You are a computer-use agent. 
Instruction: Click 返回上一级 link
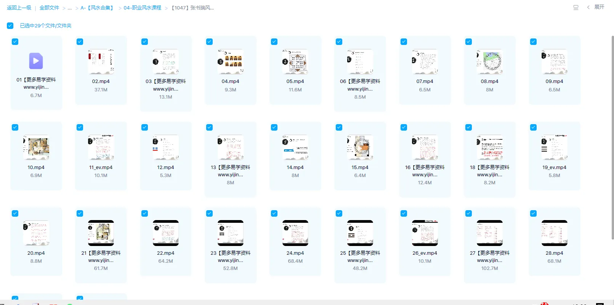tap(19, 8)
